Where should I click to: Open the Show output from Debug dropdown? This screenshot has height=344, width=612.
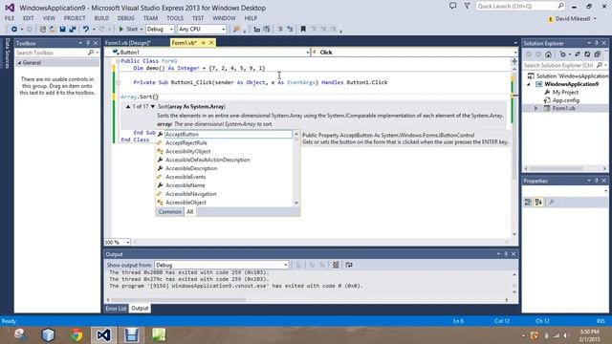221,265
